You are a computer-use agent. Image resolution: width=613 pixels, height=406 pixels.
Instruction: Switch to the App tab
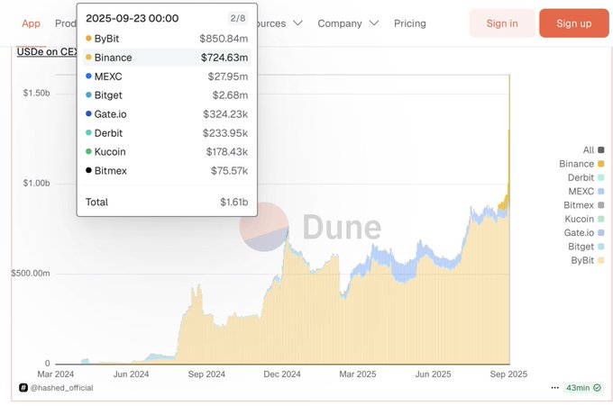coord(31,23)
